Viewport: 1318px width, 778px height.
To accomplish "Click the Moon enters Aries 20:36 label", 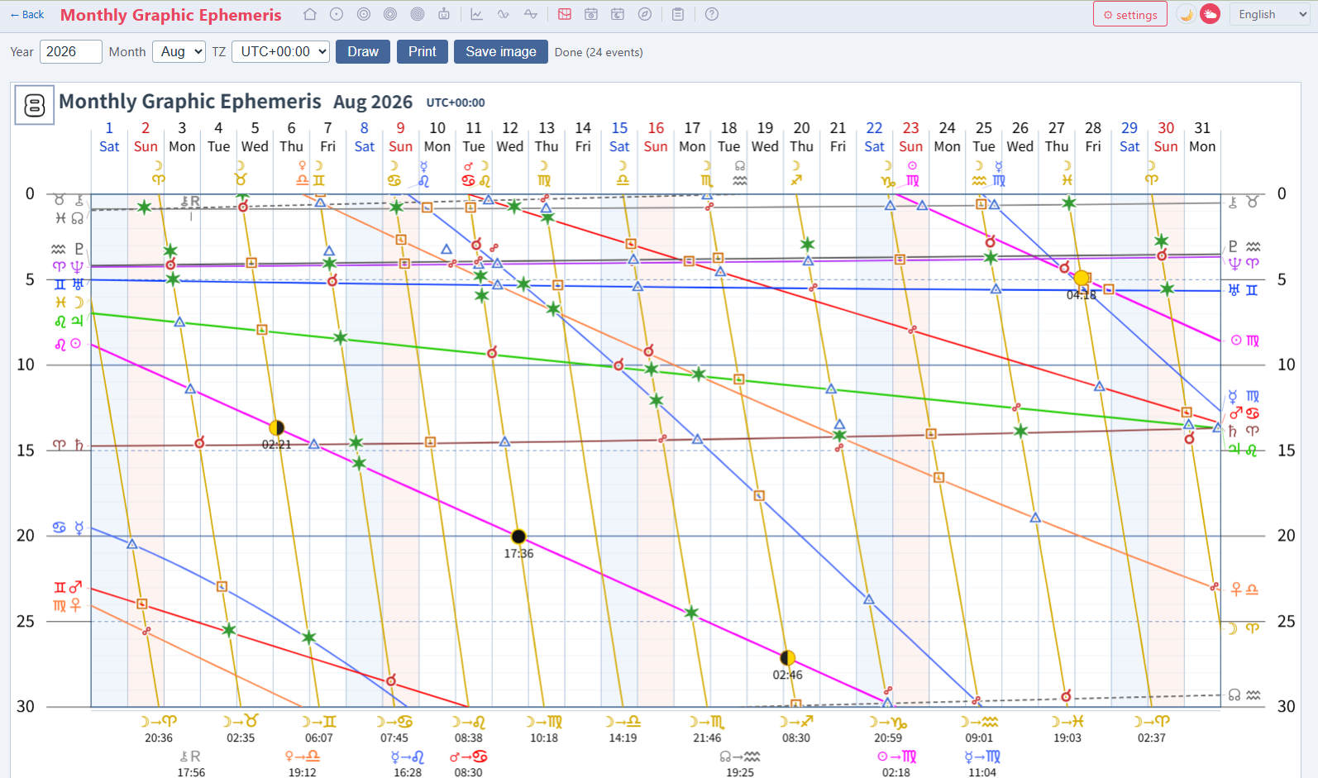I will [x=159, y=729].
